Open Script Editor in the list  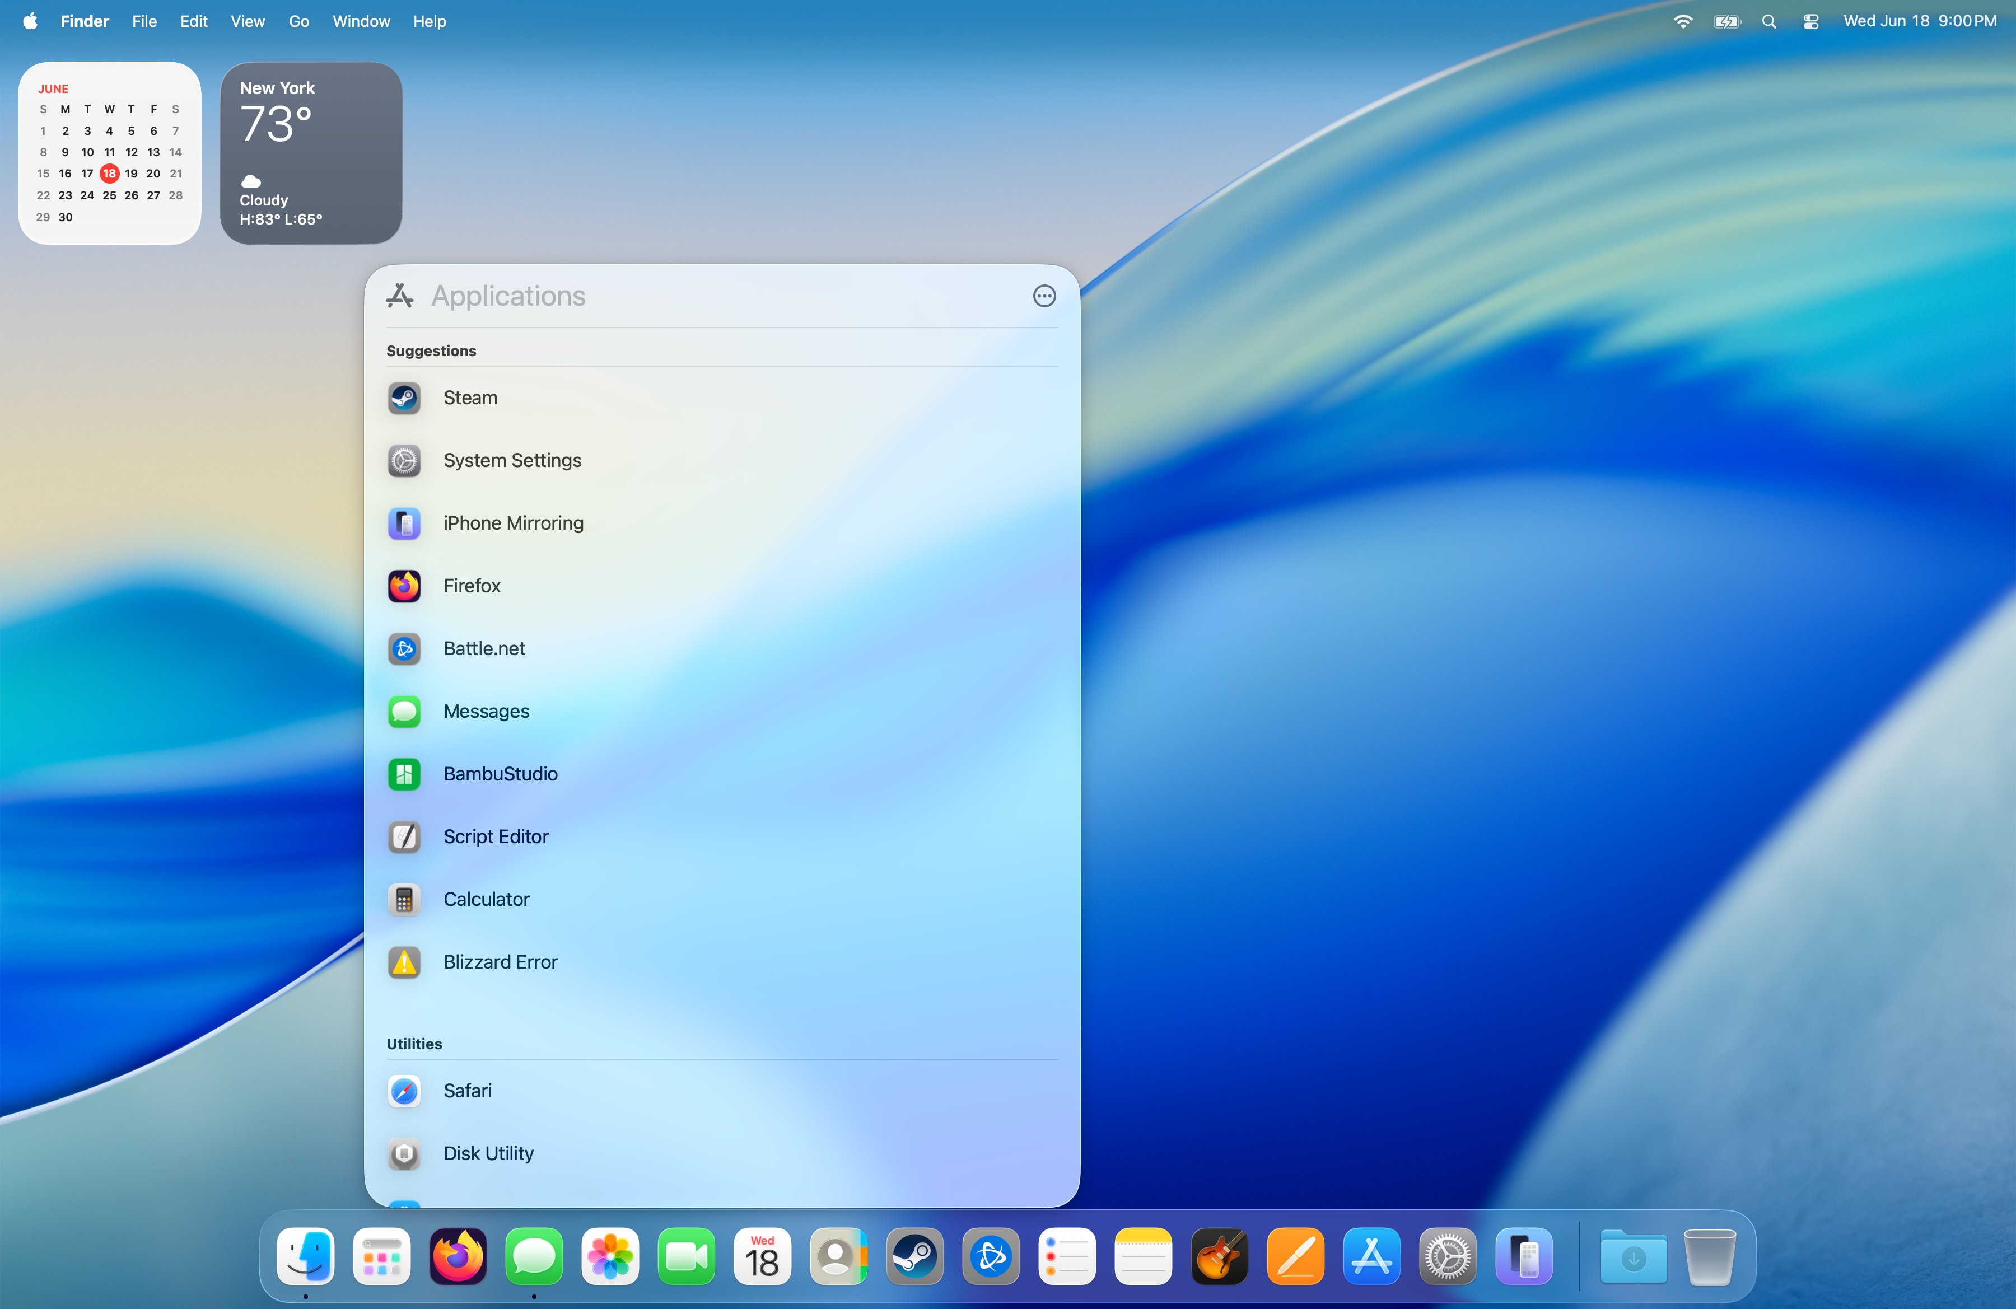(x=722, y=836)
